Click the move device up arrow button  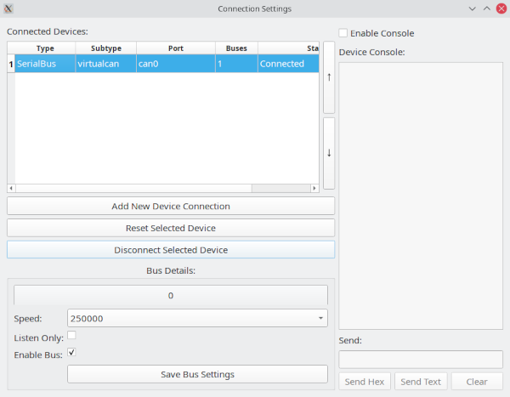click(329, 77)
